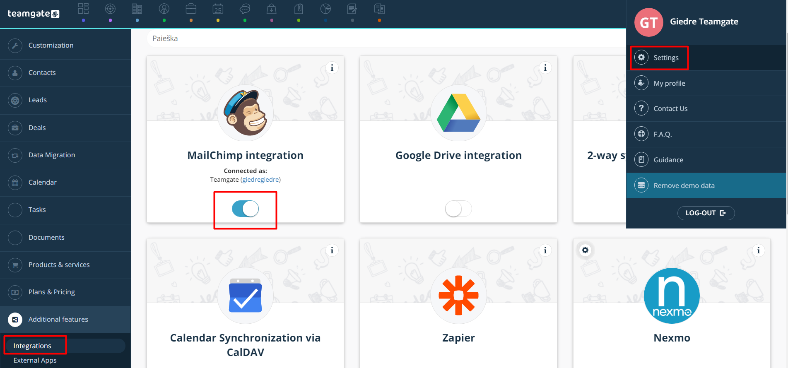Open the calendar icon showing 25
Screen dimensions: 788x368
(x=218, y=9)
